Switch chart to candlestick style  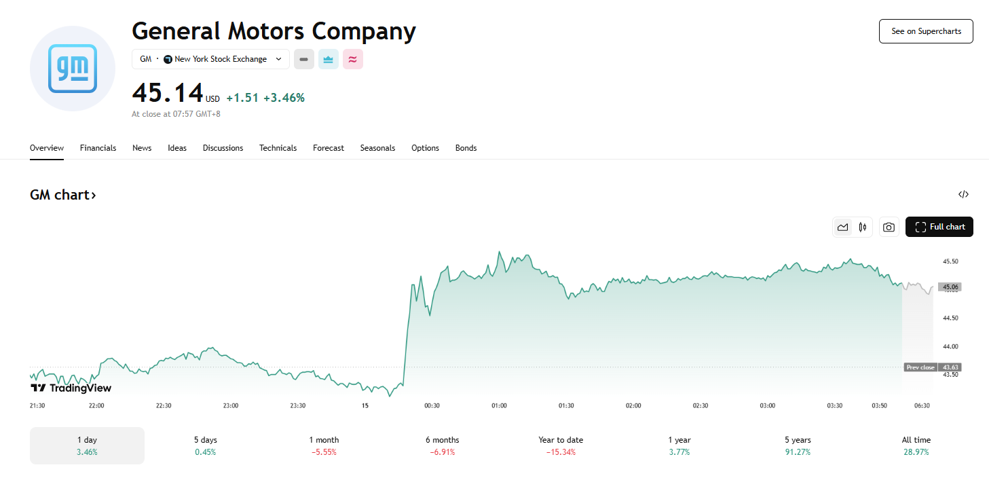[x=863, y=227]
